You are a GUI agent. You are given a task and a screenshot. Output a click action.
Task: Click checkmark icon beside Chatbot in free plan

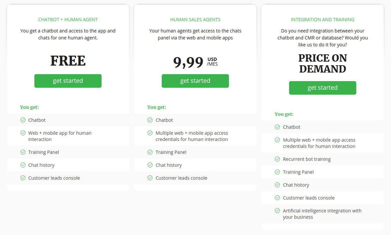(x=23, y=120)
